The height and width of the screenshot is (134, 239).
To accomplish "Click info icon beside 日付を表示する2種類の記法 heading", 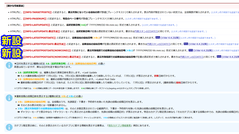I will point(9,65).
